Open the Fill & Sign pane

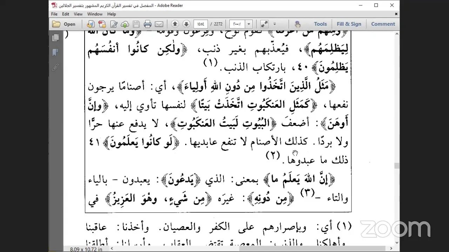click(349, 24)
